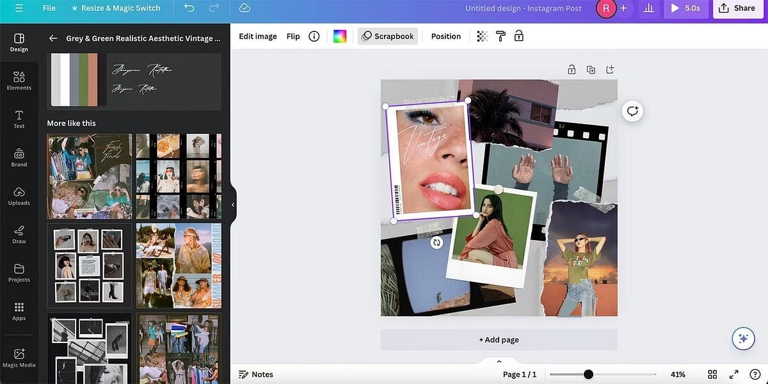This screenshot has width=768, height=384.
Task: Open the Brand tab
Action: pyautogui.click(x=19, y=158)
